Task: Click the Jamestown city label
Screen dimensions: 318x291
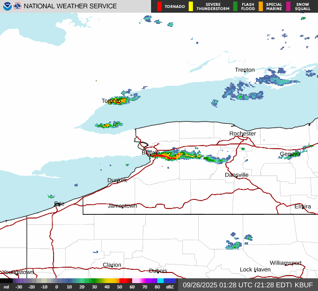Action: (122, 206)
